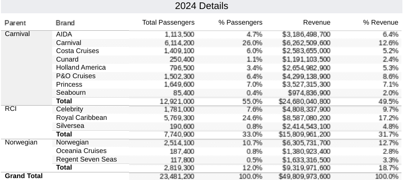Click the Total Passengers column header
This screenshot has height=180, width=410.
[168, 22]
